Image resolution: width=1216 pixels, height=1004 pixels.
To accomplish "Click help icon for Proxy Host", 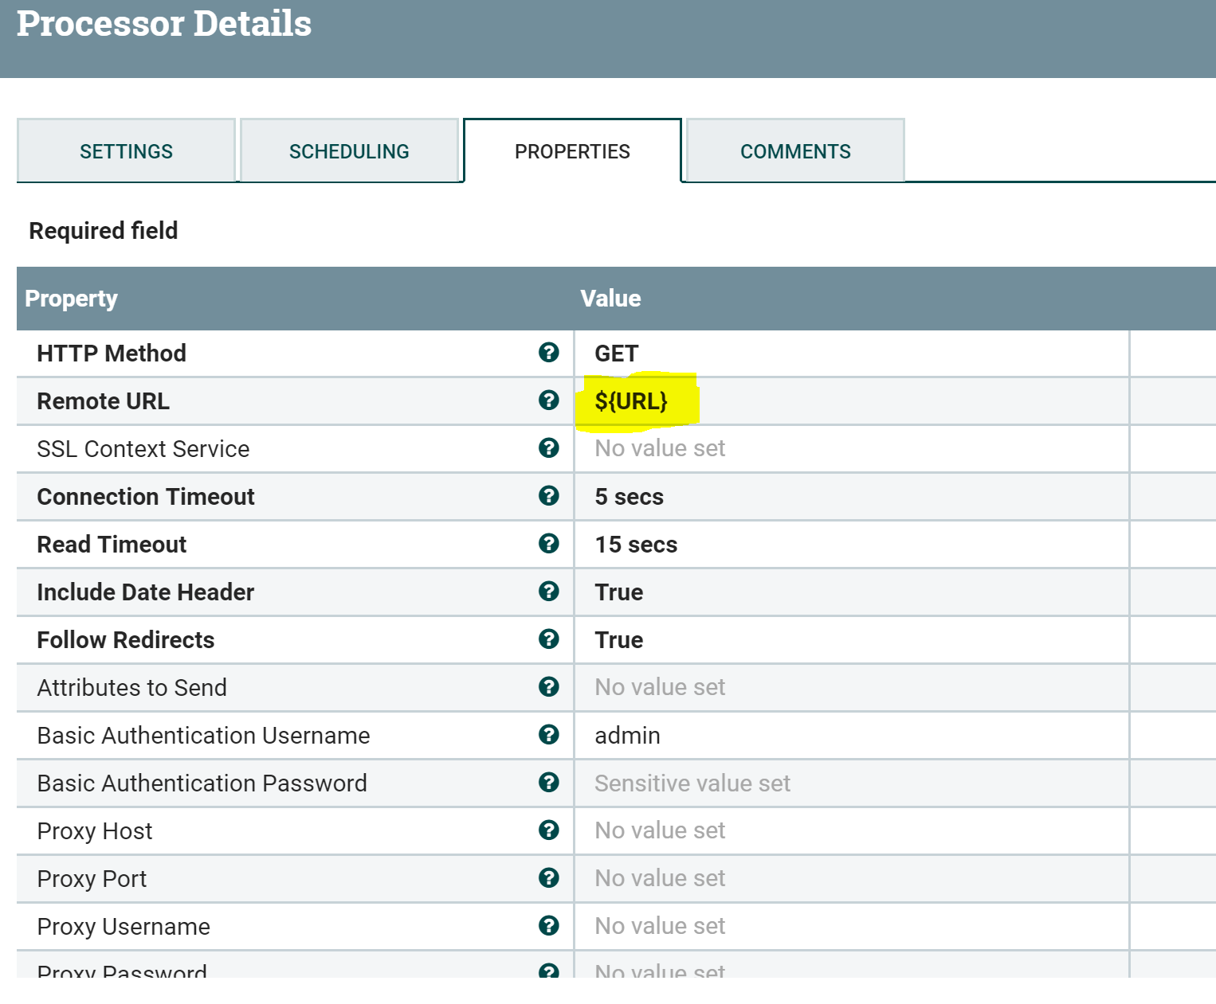I will (x=548, y=830).
